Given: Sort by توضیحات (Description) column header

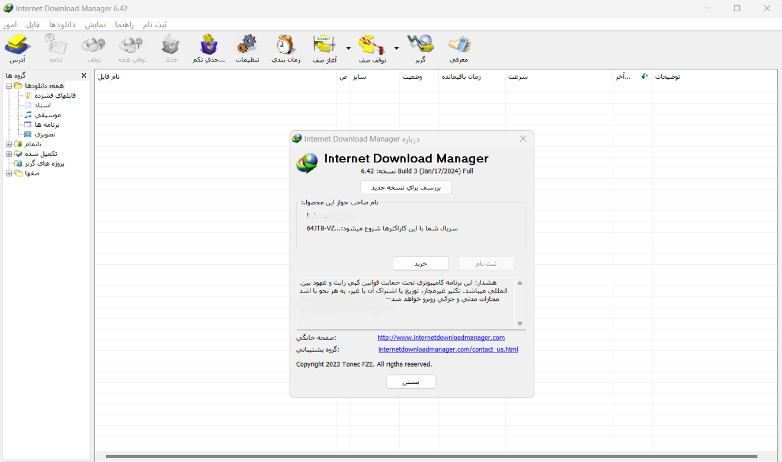Looking at the screenshot, I should coord(714,76).
